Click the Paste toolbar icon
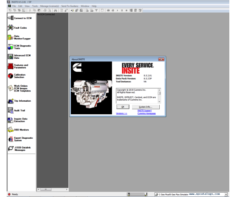The height and width of the screenshot is (197, 236). tap(39, 10)
